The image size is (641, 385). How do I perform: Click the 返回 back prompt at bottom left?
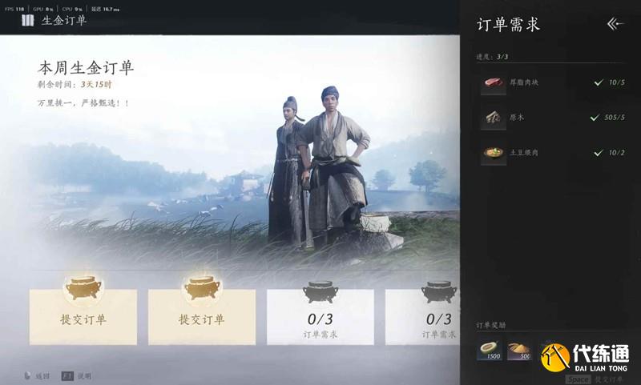(x=37, y=376)
